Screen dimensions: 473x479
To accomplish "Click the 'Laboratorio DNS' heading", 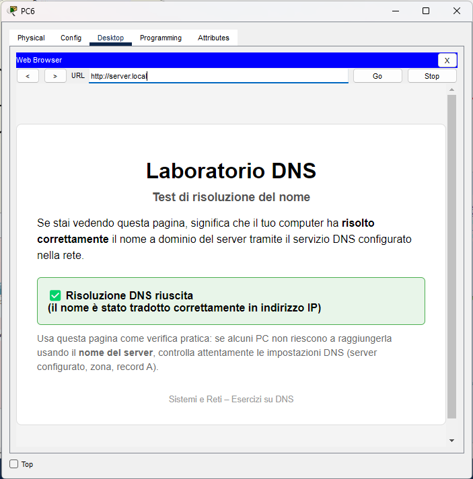I will click(231, 171).
